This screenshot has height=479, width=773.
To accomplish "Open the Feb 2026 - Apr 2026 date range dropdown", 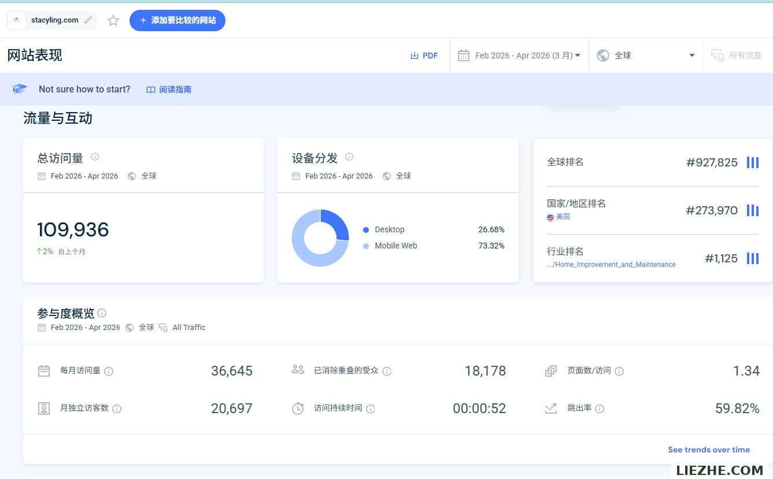I will 519,55.
